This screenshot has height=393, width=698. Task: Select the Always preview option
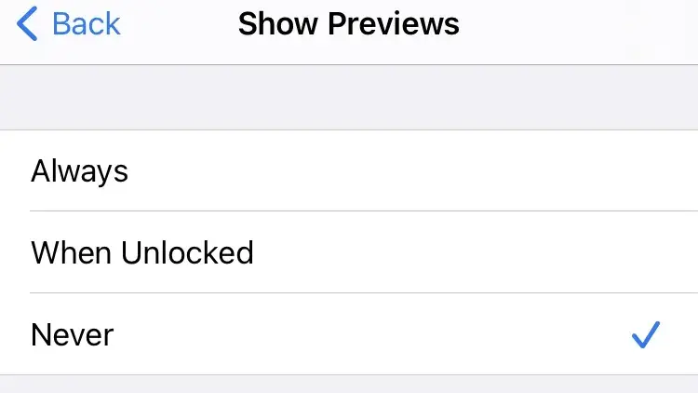coord(349,170)
